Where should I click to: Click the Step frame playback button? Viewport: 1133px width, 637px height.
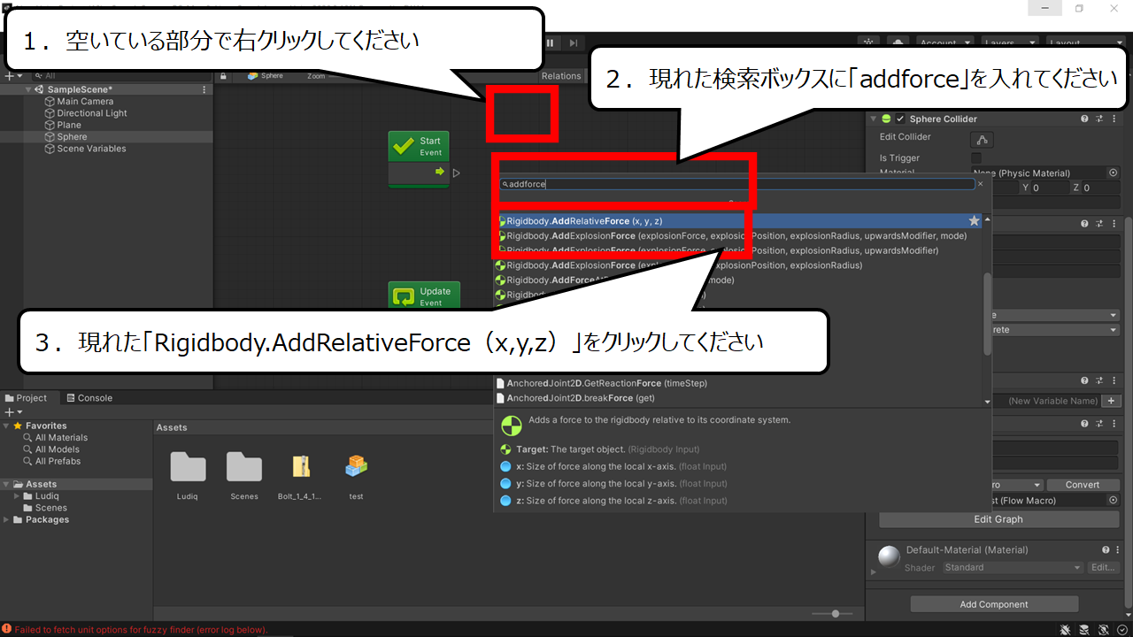[x=574, y=42]
